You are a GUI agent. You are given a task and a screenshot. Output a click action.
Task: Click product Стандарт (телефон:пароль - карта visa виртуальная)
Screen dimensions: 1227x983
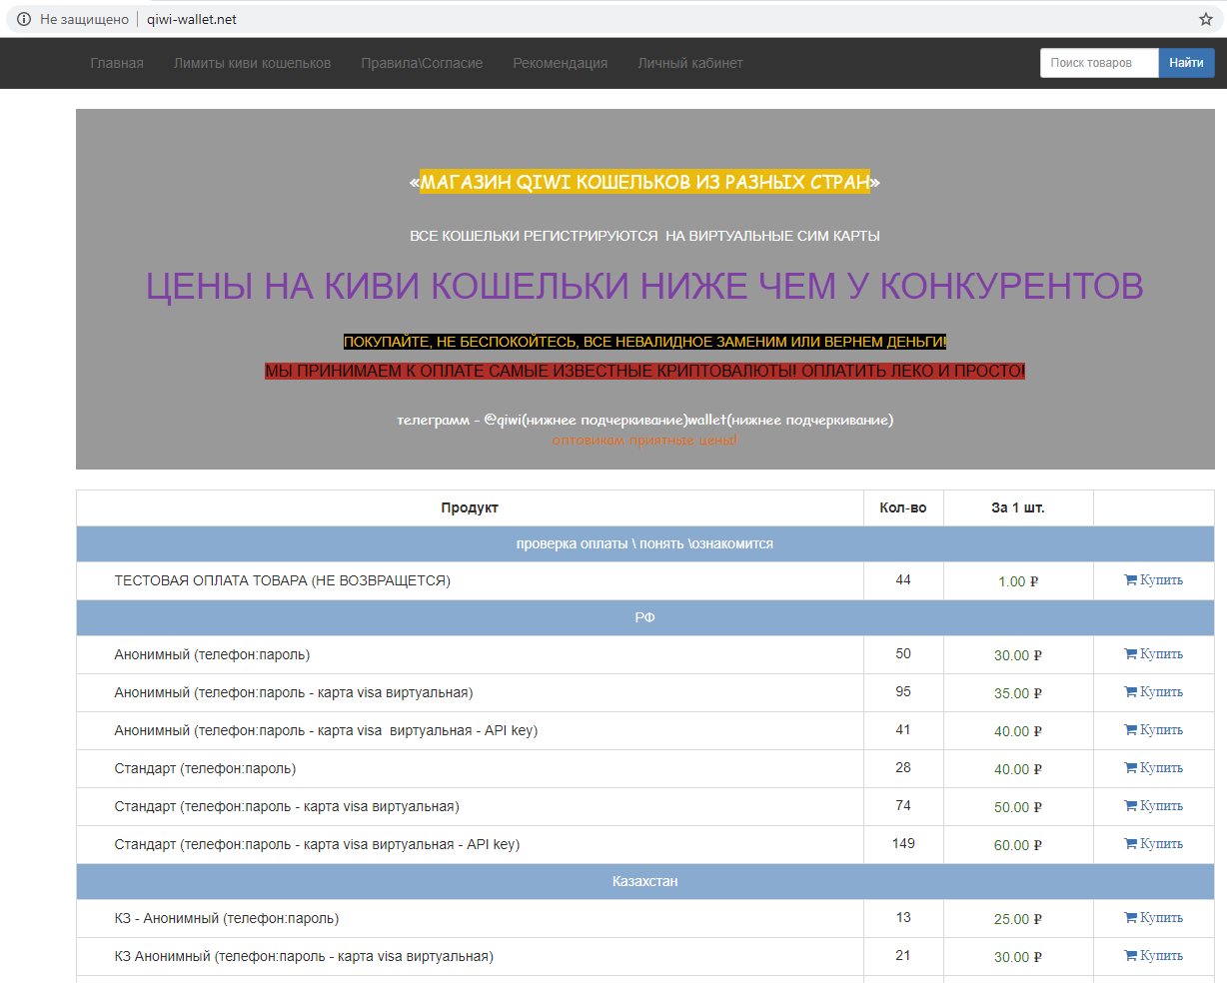pos(287,806)
